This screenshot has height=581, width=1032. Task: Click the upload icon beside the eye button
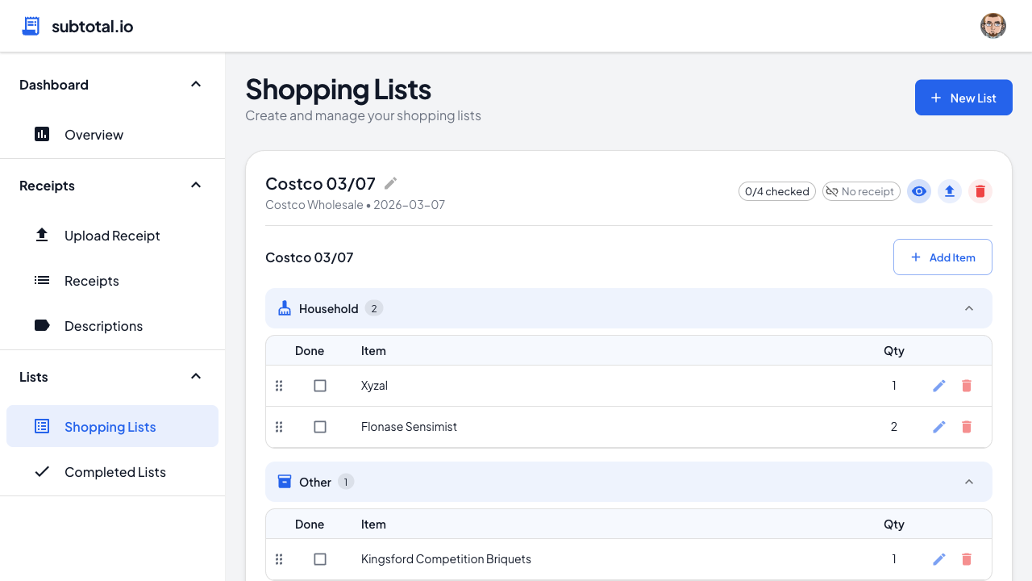pos(950,191)
